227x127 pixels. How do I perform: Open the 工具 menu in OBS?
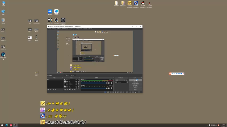pyautogui.click(x=85, y=29)
